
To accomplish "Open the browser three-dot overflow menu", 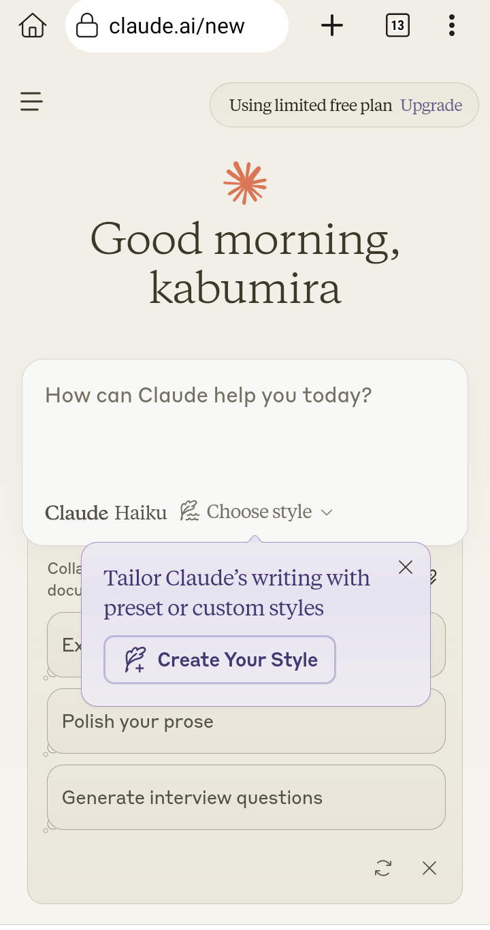I will (x=452, y=27).
